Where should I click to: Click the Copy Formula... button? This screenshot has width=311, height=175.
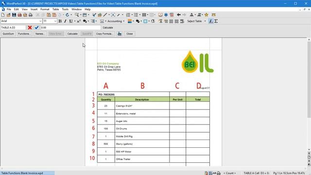[104, 34]
